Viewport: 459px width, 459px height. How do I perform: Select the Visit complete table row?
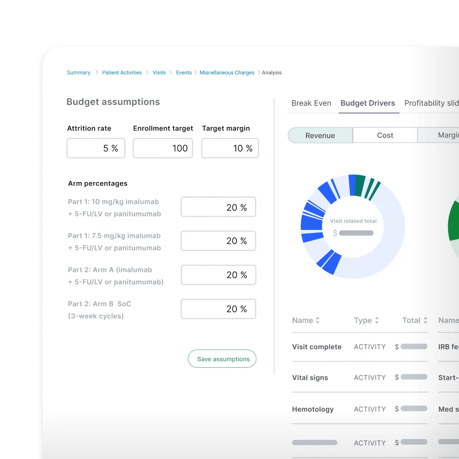[x=316, y=347]
